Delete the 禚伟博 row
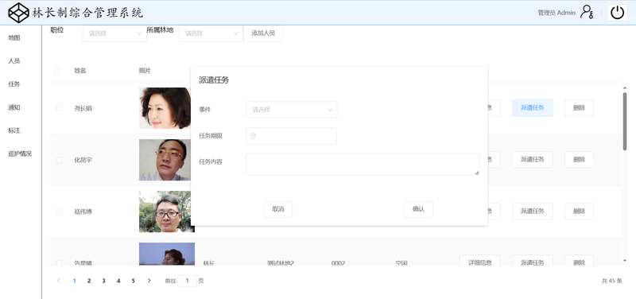The height and width of the screenshot is (299, 636). coord(579,212)
